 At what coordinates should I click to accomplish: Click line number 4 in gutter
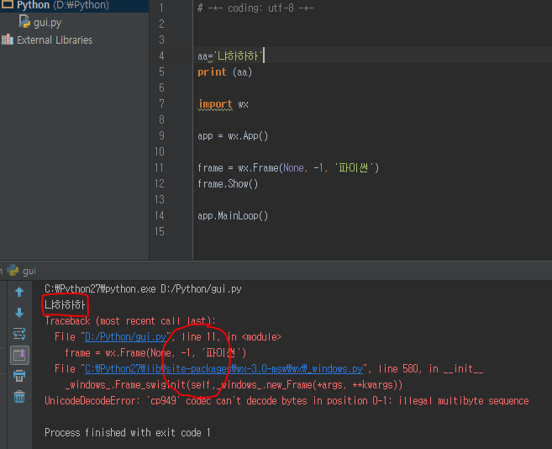point(161,55)
